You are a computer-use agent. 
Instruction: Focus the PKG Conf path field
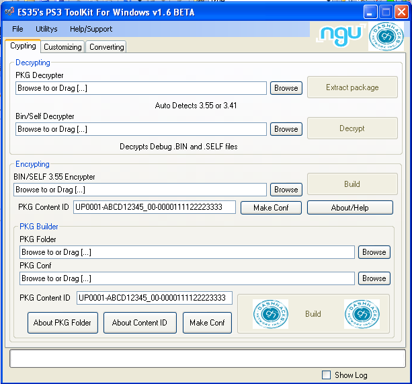187,278
